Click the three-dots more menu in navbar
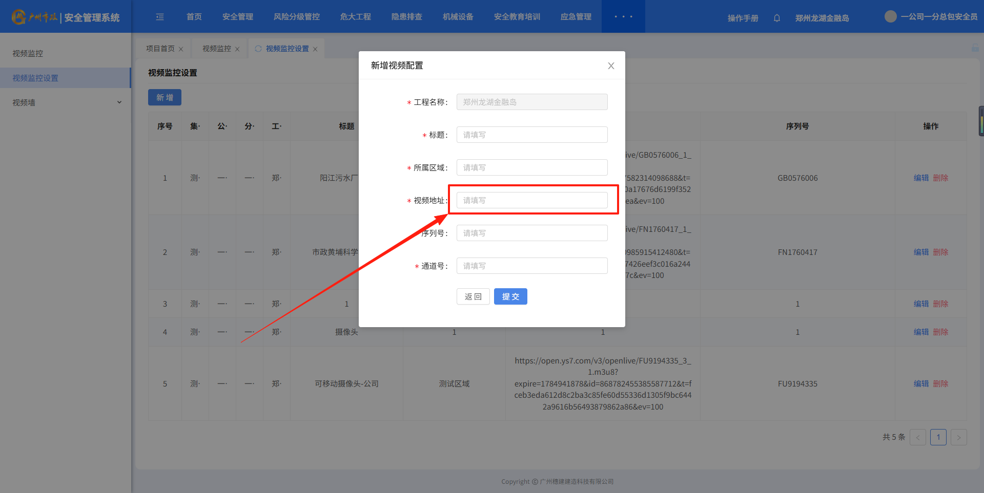Image resolution: width=984 pixels, height=493 pixels. click(x=623, y=17)
